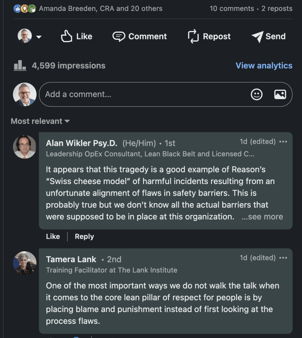Click the Like thumbs-up icon
The width and height of the screenshot is (302, 338).
pyautogui.click(x=66, y=37)
